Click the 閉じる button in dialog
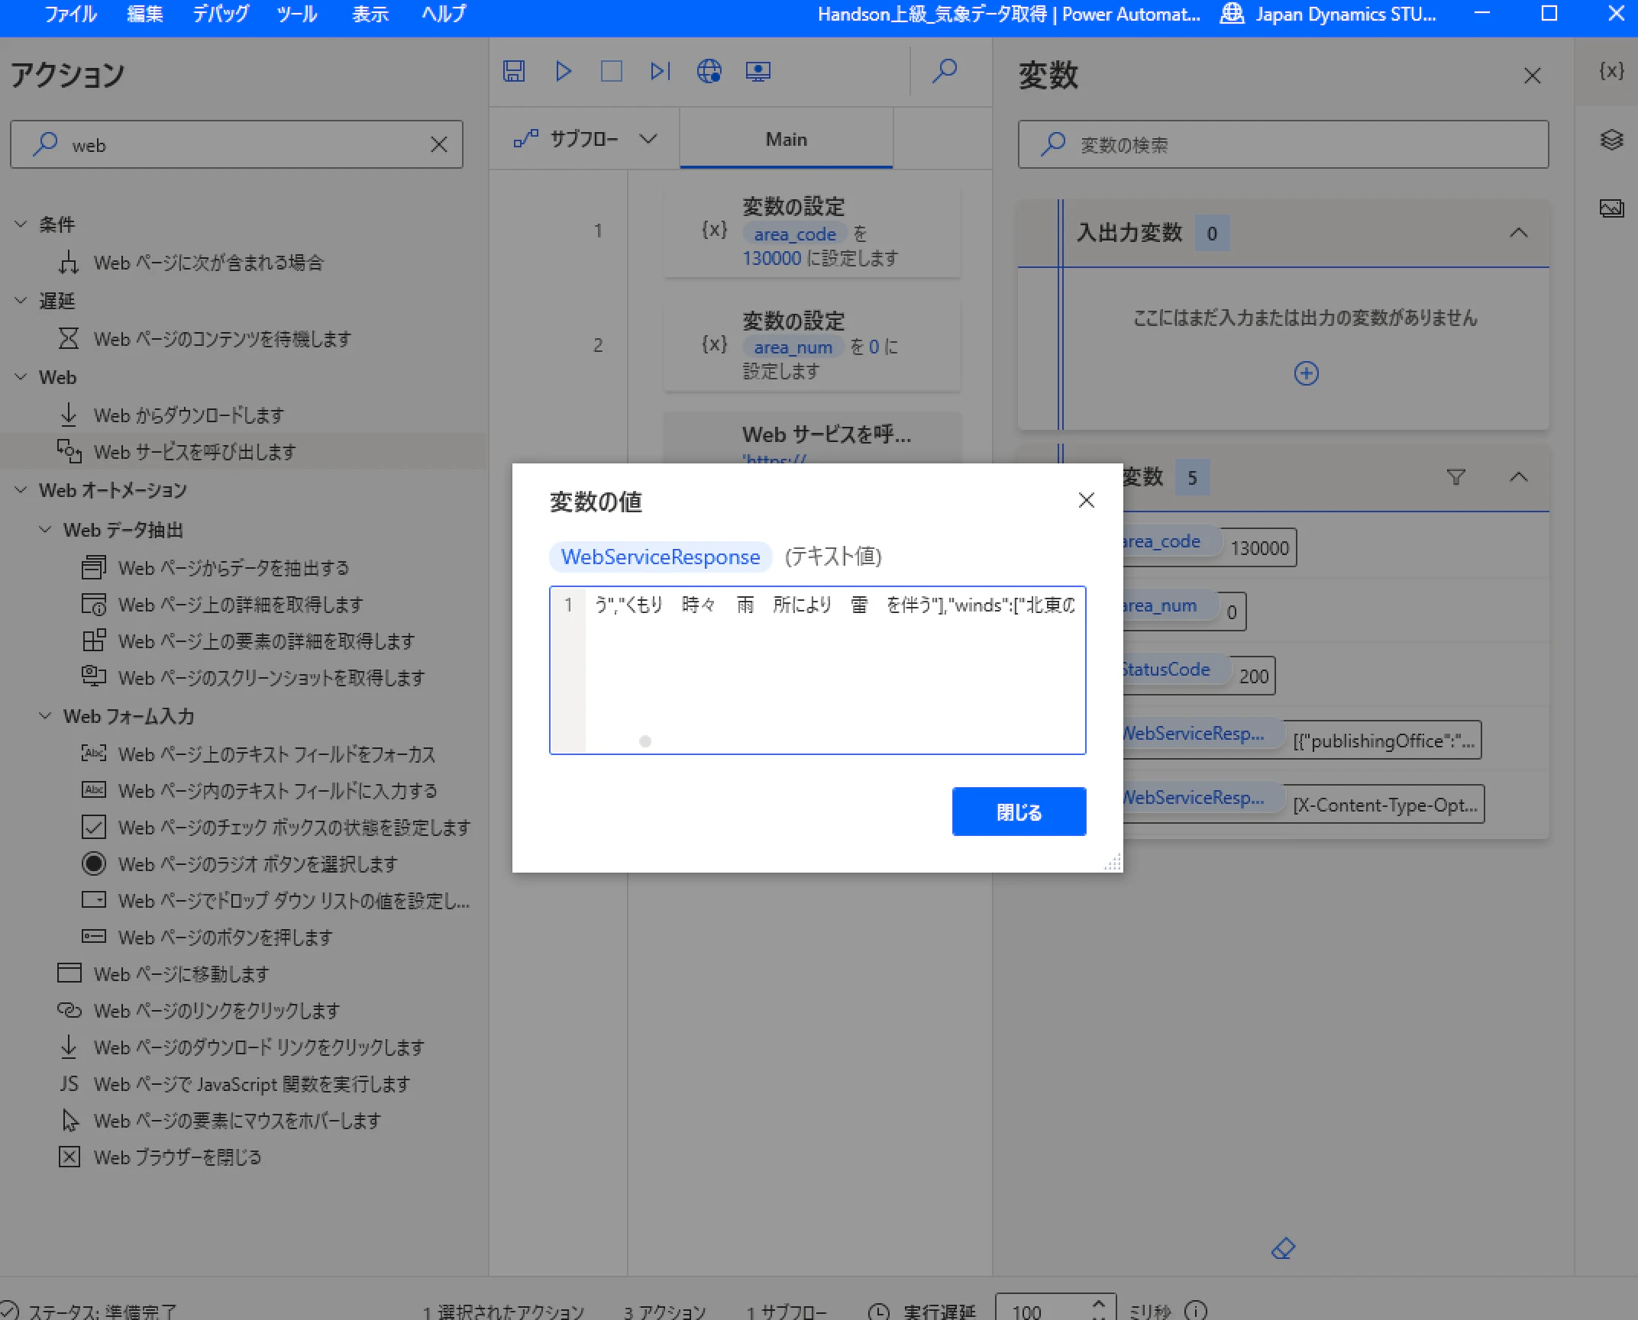The width and height of the screenshot is (1638, 1320). point(1018,812)
